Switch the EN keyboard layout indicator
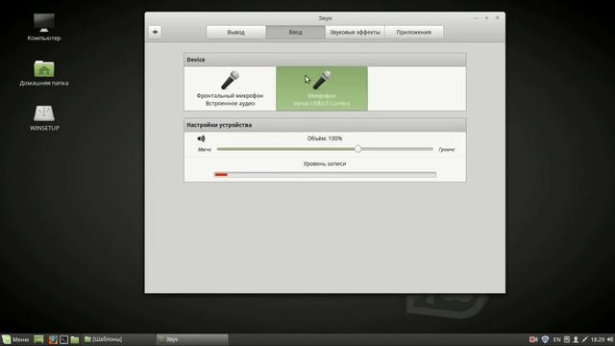Screen dimensions: 615x346 (x=556, y=339)
